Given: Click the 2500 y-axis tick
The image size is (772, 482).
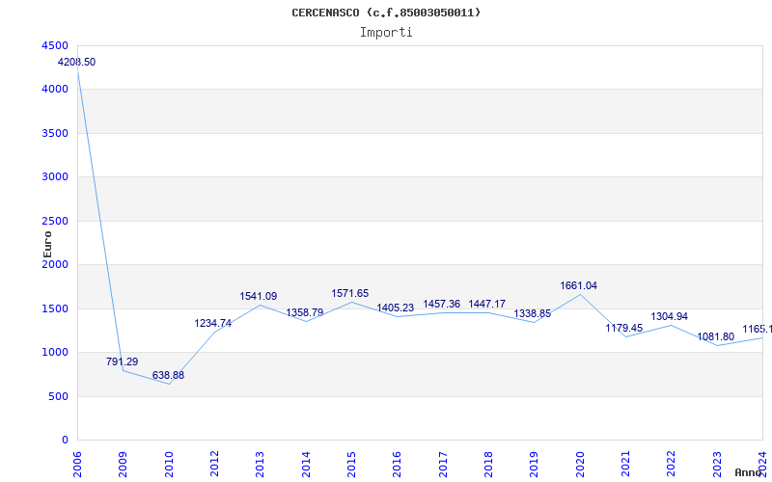Looking at the screenshot, I should (55, 222).
